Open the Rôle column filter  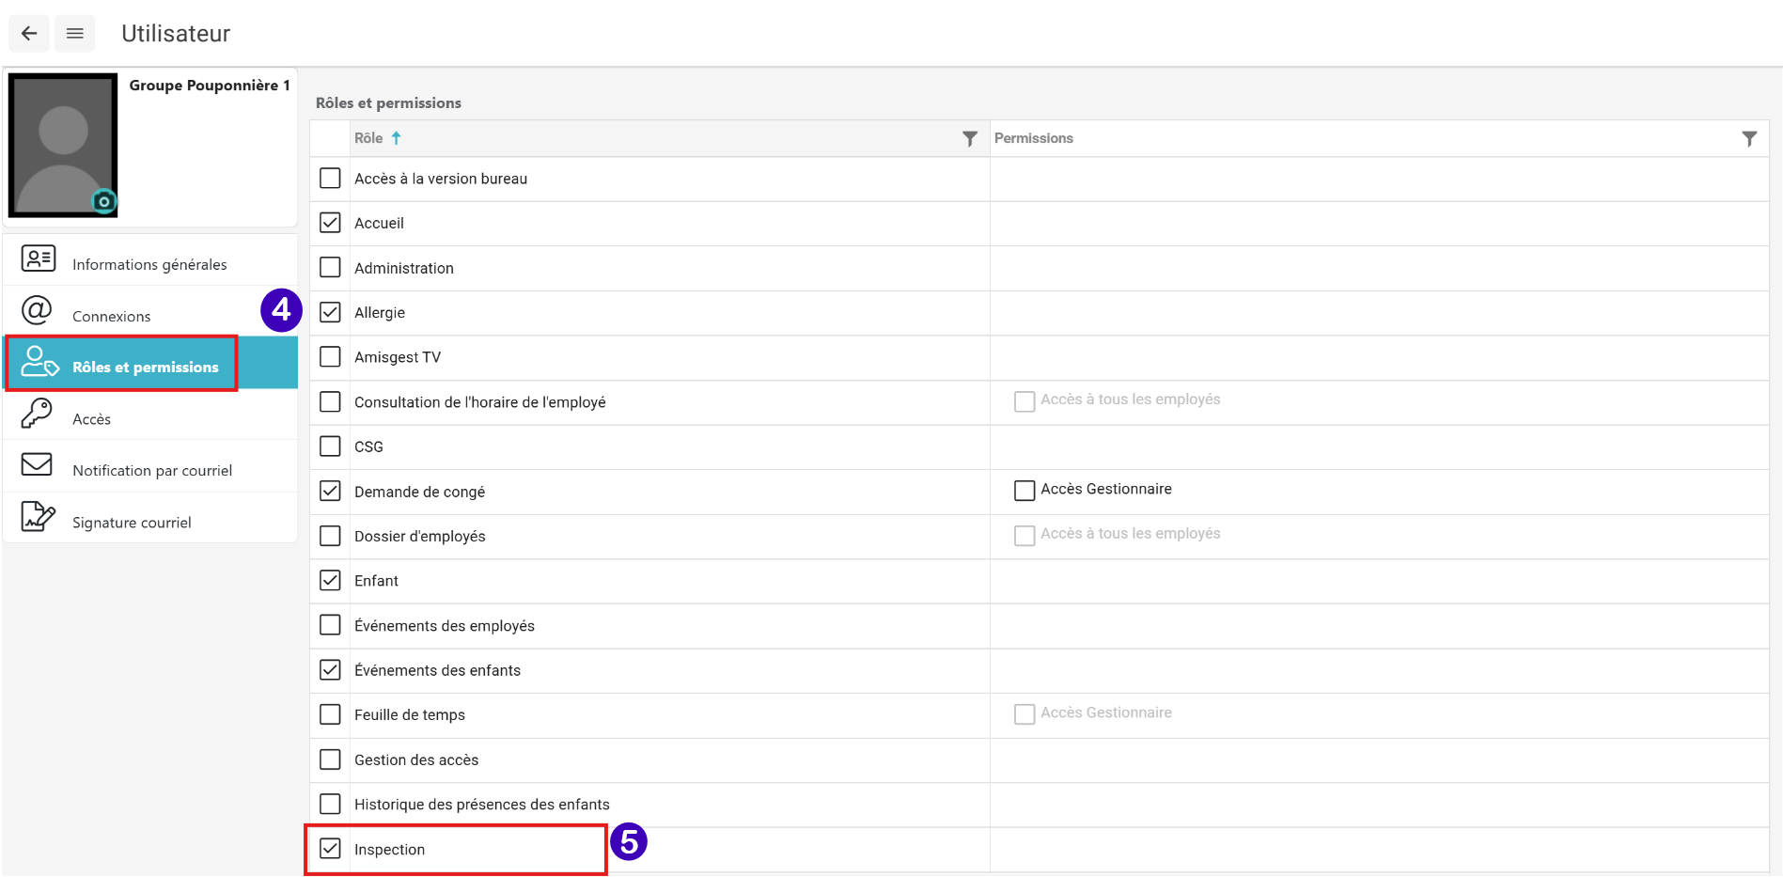point(970,139)
